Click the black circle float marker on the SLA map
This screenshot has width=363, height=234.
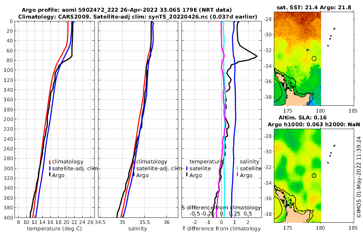click(x=314, y=175)
